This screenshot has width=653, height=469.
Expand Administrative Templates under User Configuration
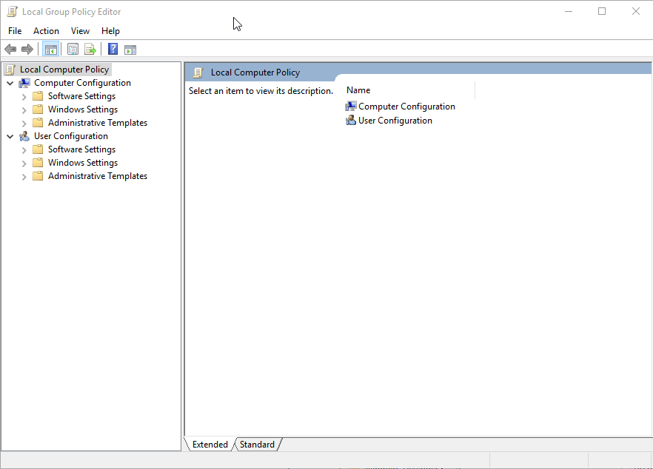click(24, 177)
